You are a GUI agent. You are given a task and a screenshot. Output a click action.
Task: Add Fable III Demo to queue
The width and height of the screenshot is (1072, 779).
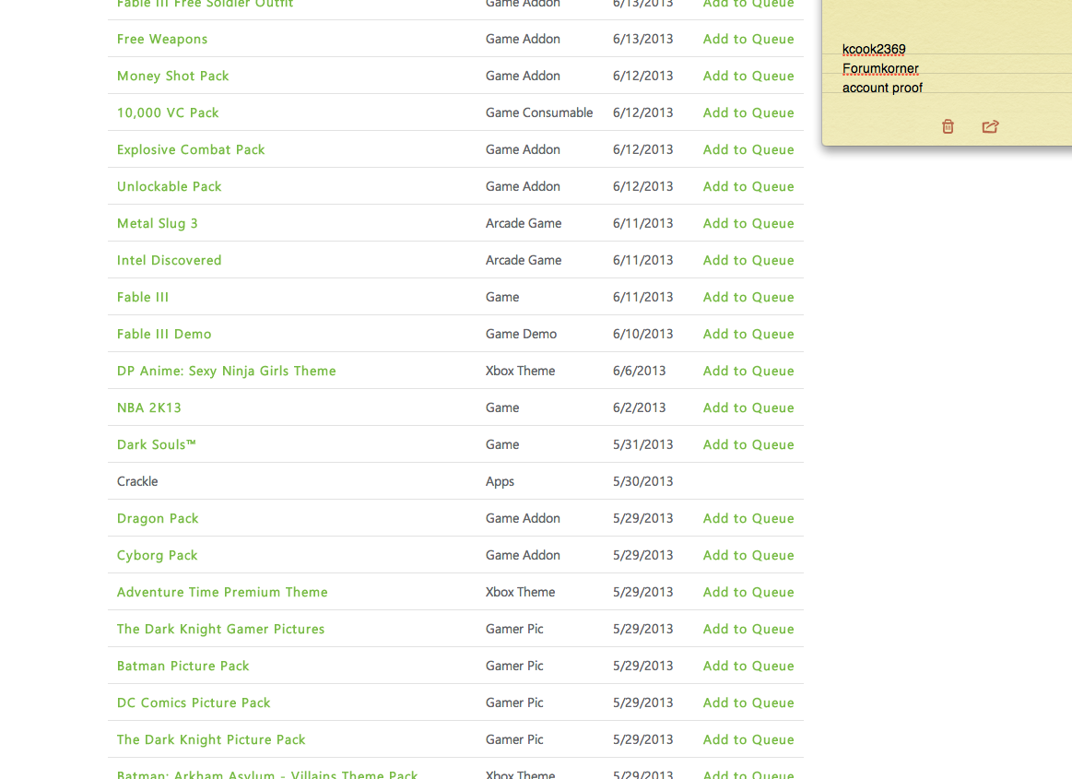tap(748, 335)
